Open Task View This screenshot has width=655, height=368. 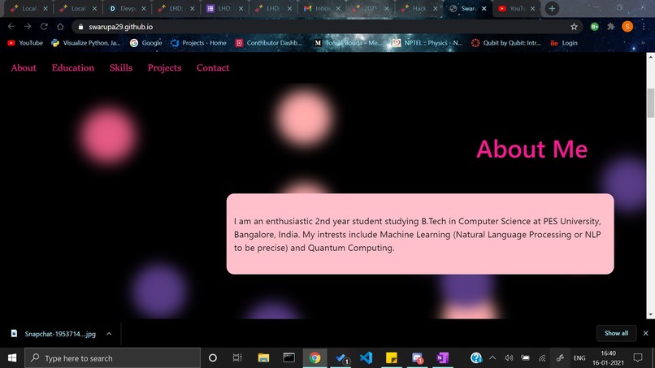[x=237, y=358]
